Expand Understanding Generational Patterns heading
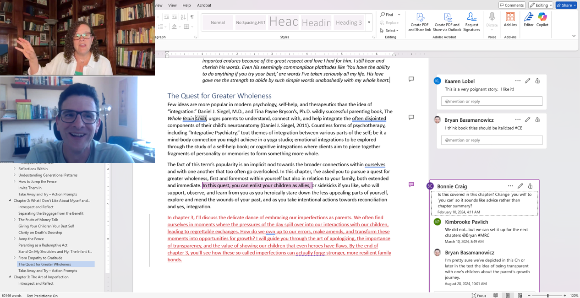 (x=15, y=175)
